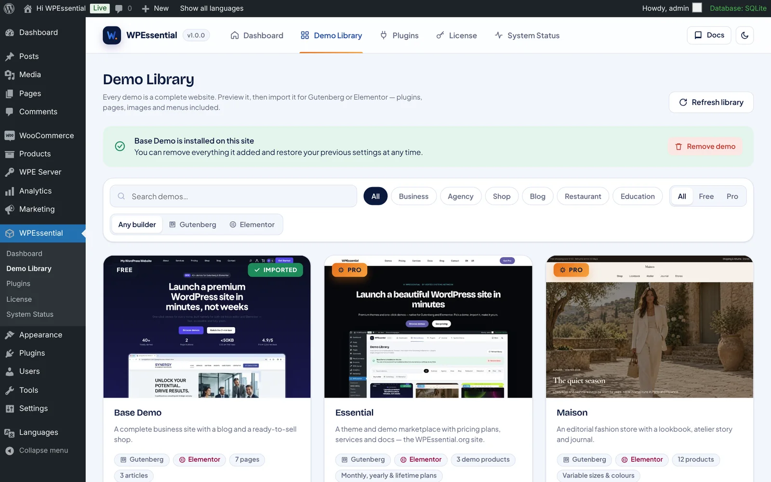Filter demos by Education category
This screenshot has width=771, height=482.
[x=637, y=196]
